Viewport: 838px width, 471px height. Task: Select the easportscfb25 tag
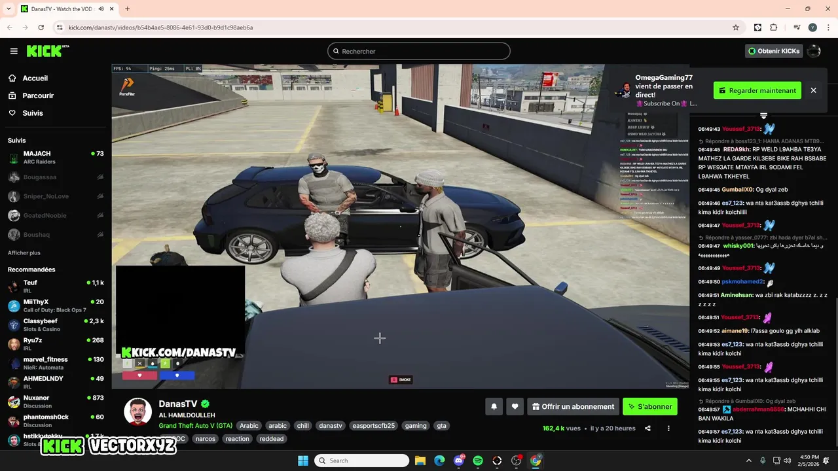coord(374,426)
